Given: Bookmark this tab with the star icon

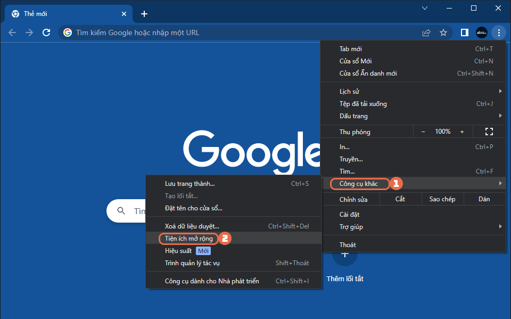Looking at the screenshot, I should 443,32.
